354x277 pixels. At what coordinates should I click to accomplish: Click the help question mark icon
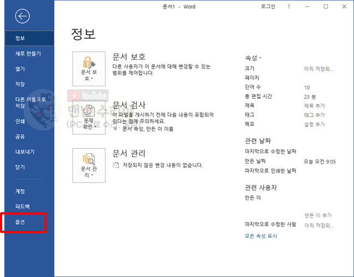(x=289, y=7)
